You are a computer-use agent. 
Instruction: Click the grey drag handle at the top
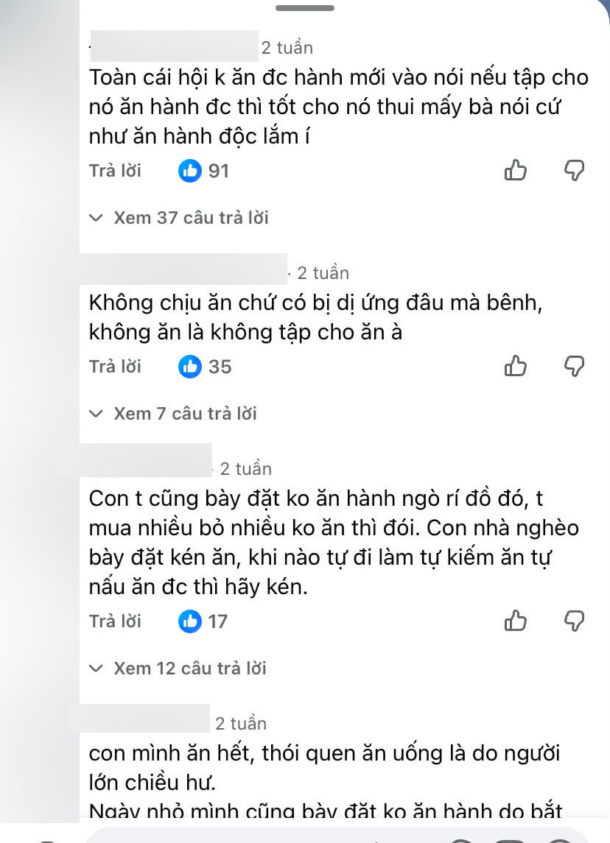point(305,9)
